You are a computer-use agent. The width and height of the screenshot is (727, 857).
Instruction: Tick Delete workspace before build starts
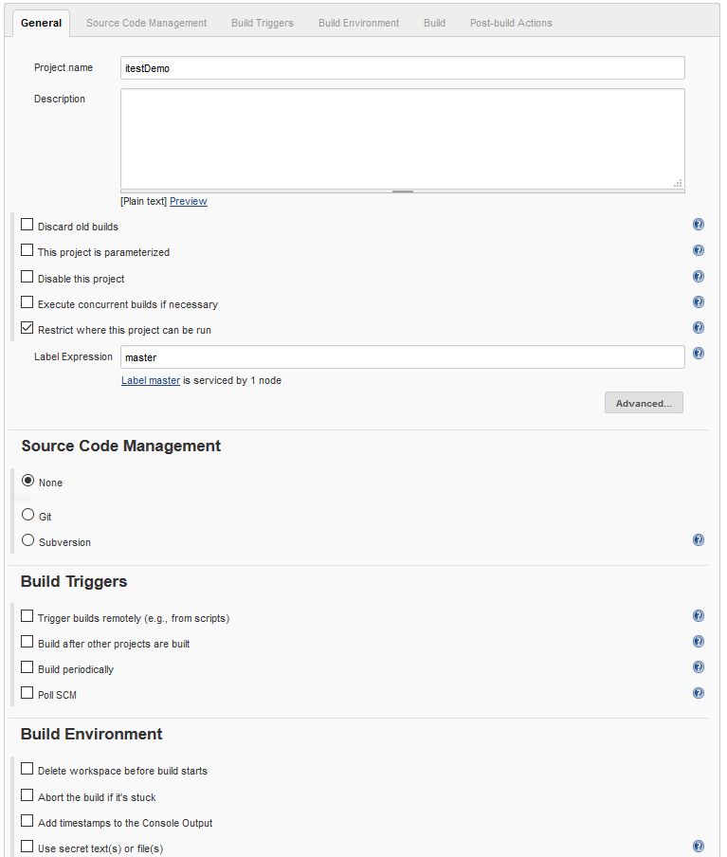27,769
